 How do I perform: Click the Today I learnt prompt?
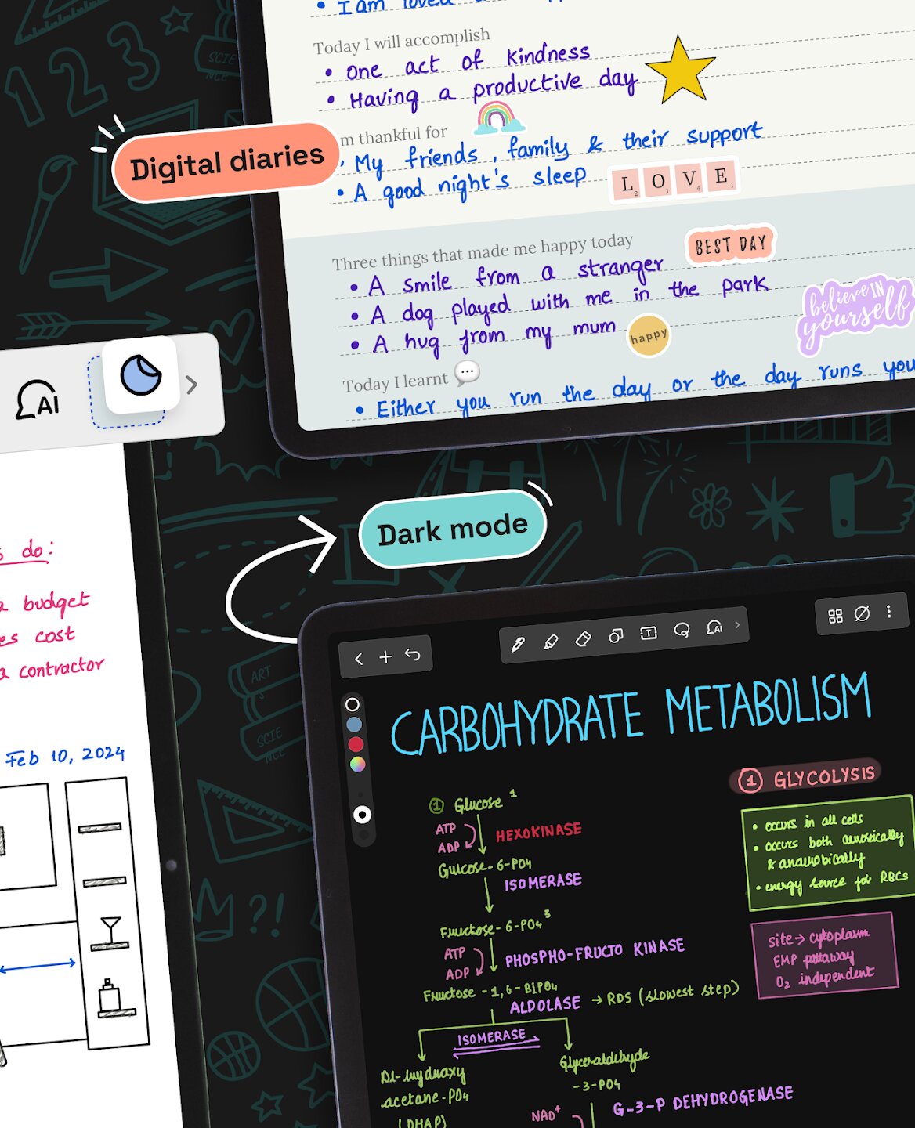pyautogui.click(x=396, y=382)
